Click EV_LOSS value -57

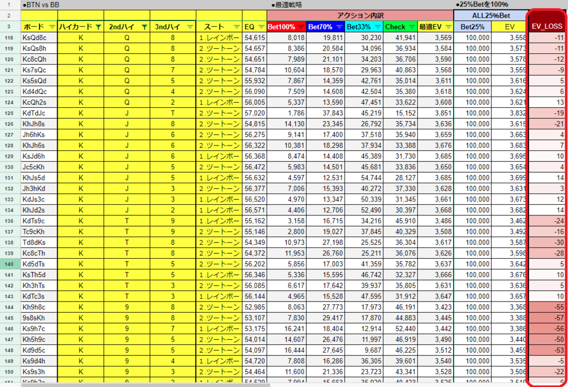click(547, 318)
